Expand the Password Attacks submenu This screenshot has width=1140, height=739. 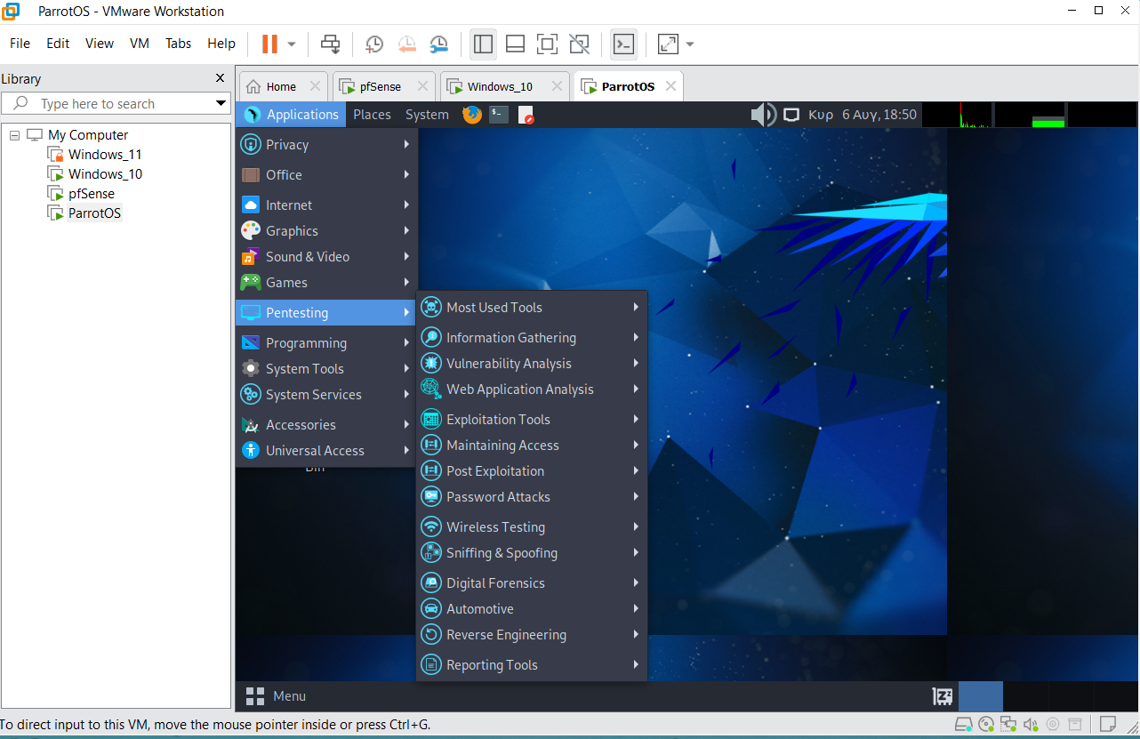tap(532, 496)
